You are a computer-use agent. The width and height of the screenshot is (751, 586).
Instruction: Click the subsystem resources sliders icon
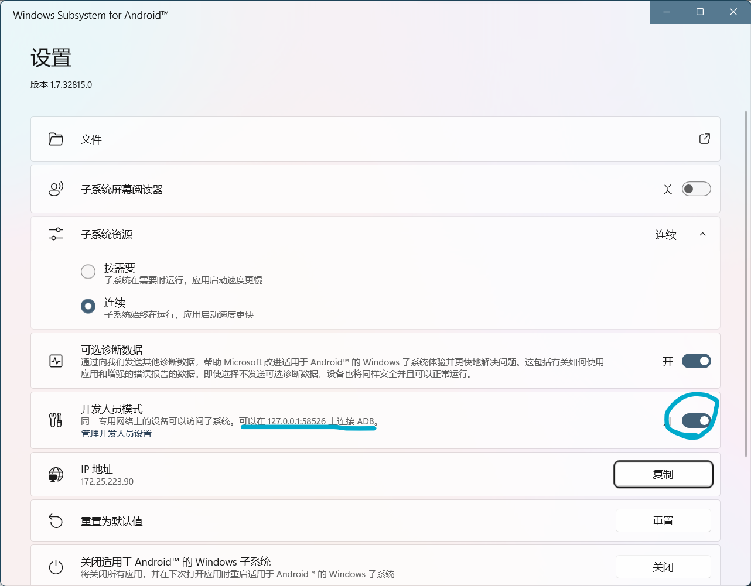point(56,234)
